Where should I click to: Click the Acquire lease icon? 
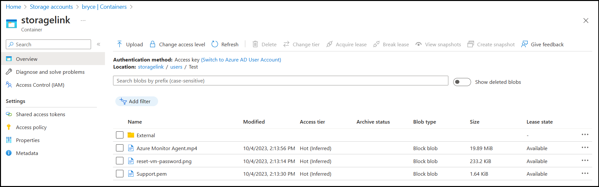[x=329, y=44]
